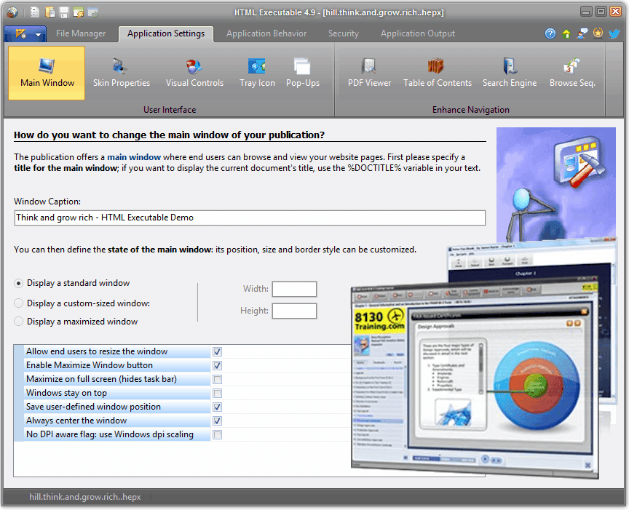Click the Main Window ribbon button
Image resolution: width=629 pixels, height=510 pixels.
pos(46,73)
